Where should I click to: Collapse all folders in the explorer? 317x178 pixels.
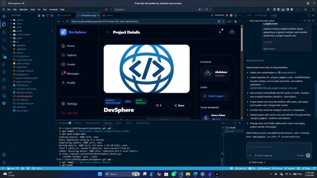tap(52, 15)
